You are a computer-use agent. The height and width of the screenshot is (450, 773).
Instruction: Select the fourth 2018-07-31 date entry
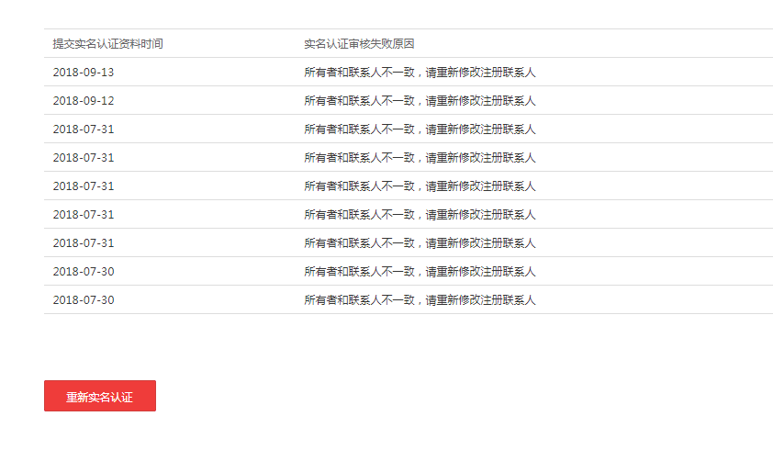point(84,215)
